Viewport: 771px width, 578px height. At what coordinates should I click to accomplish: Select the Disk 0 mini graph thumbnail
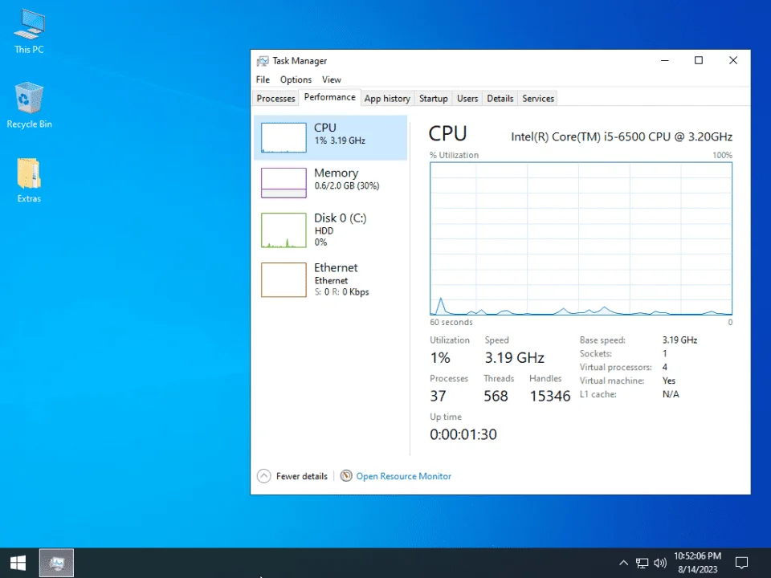pyautogui.click(x=284, y=230)
